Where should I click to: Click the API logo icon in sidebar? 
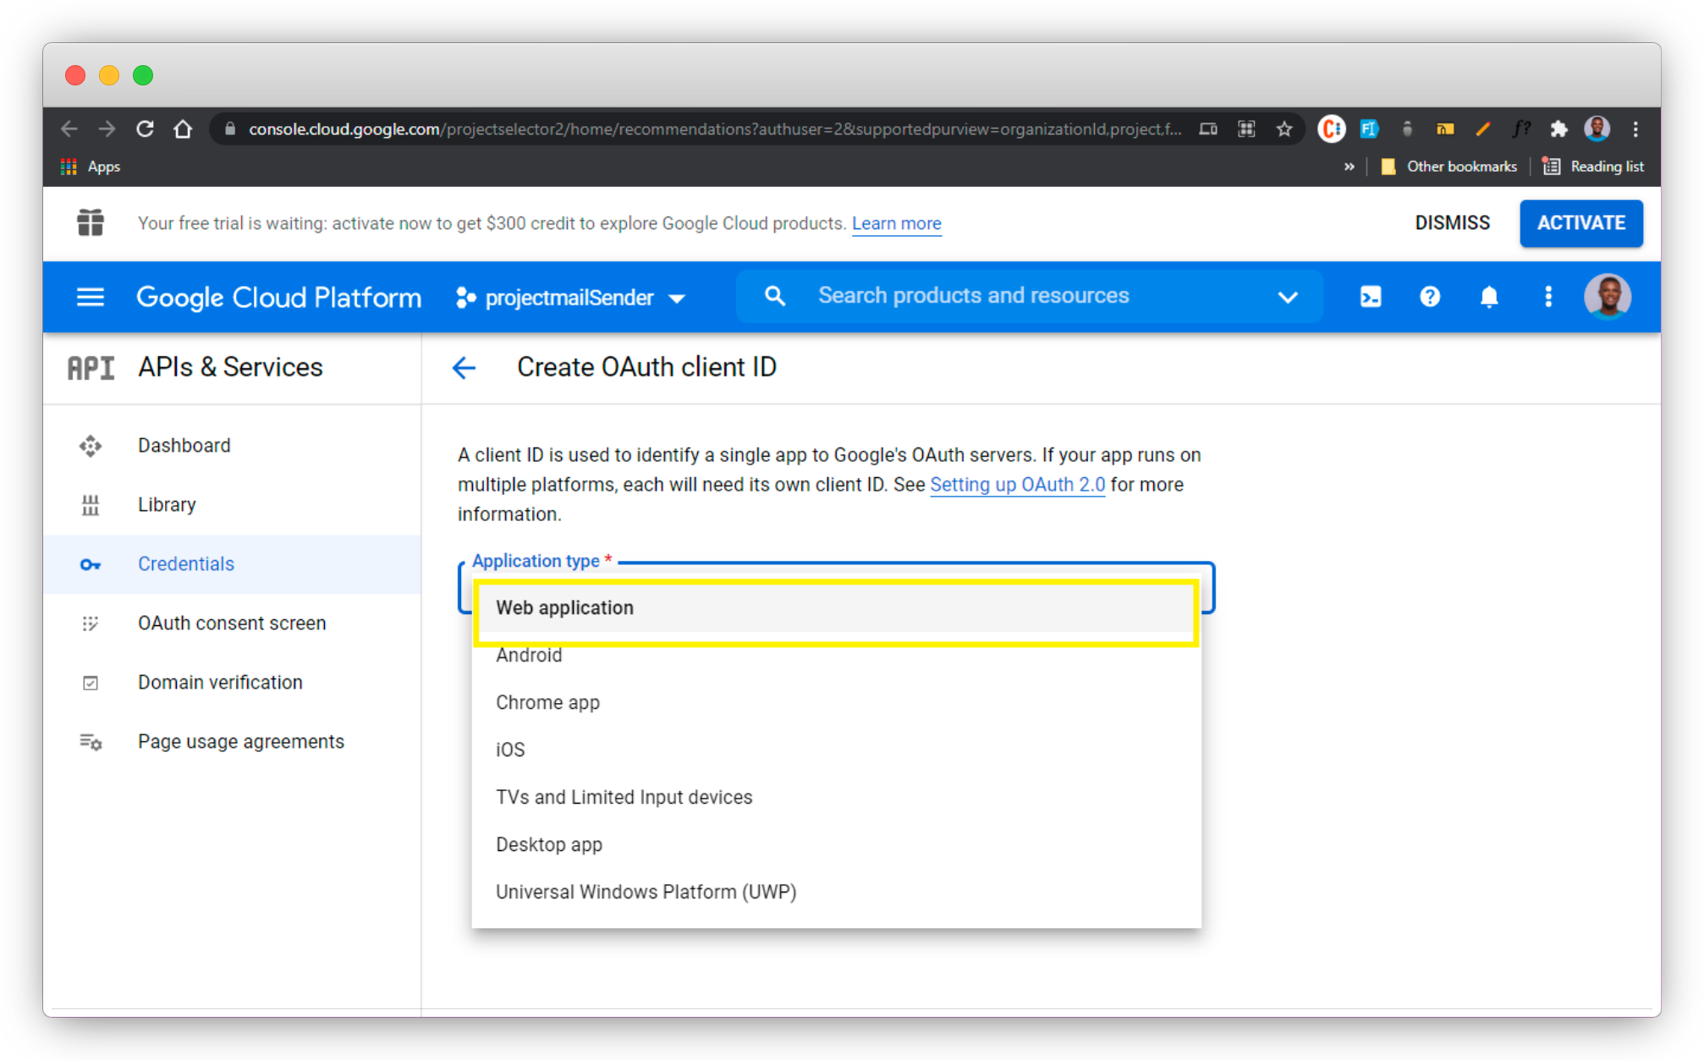(91, 368)
